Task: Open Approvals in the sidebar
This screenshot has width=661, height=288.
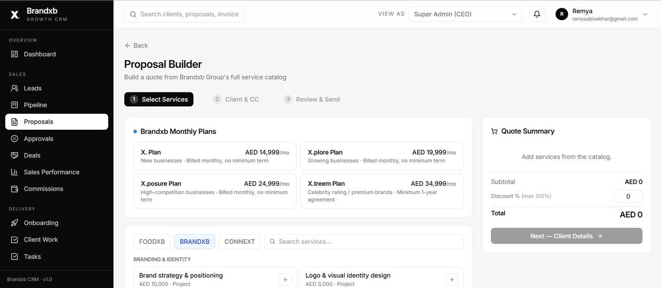Action: (x=57, y=139)
